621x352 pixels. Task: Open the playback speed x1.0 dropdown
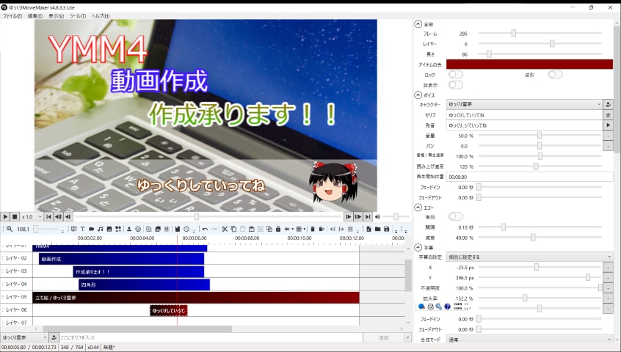tap(32, 217)
